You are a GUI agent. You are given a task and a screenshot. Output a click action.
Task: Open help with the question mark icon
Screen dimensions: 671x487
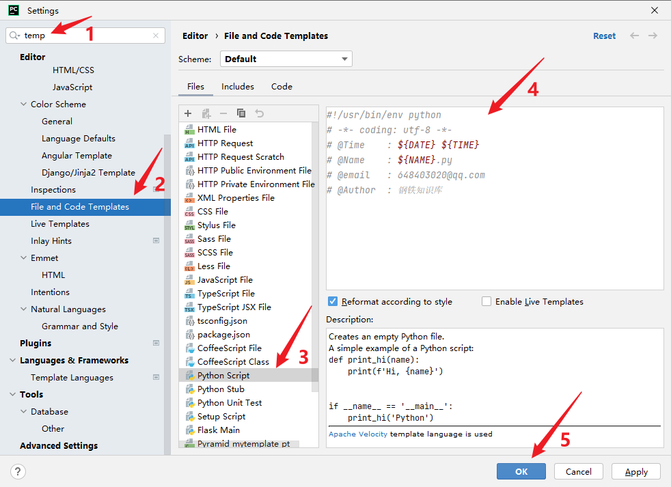[x=18, y=471]
